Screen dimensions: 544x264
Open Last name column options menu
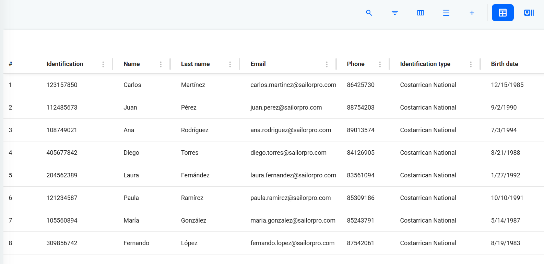pyautogui.click(x=230, y=64)
